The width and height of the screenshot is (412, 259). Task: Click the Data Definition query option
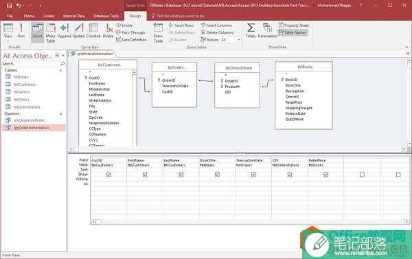pos(131,40)
